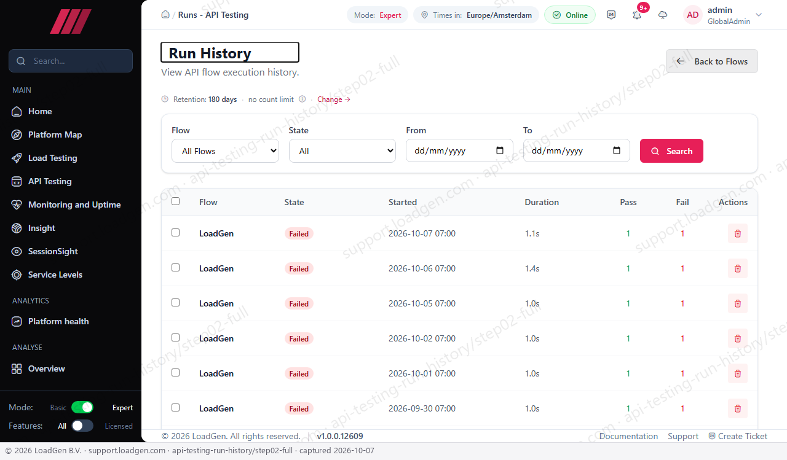The height and width of the screenshot is (460, 787).
Task: Delete the 2026-09-30 07:00 run
Action: tap(738, 408)
